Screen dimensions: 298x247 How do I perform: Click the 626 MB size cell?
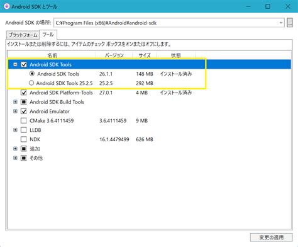click(x=145, y=139)
